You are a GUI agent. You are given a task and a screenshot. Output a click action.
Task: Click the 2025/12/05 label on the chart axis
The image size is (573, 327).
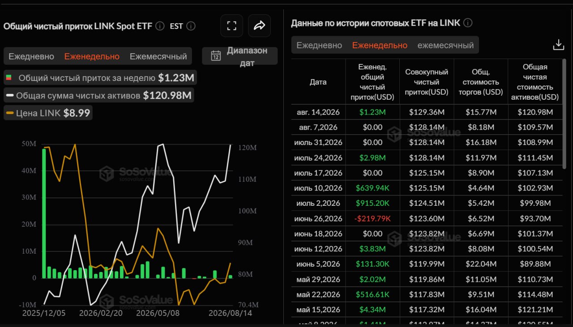tap(44, 313)
